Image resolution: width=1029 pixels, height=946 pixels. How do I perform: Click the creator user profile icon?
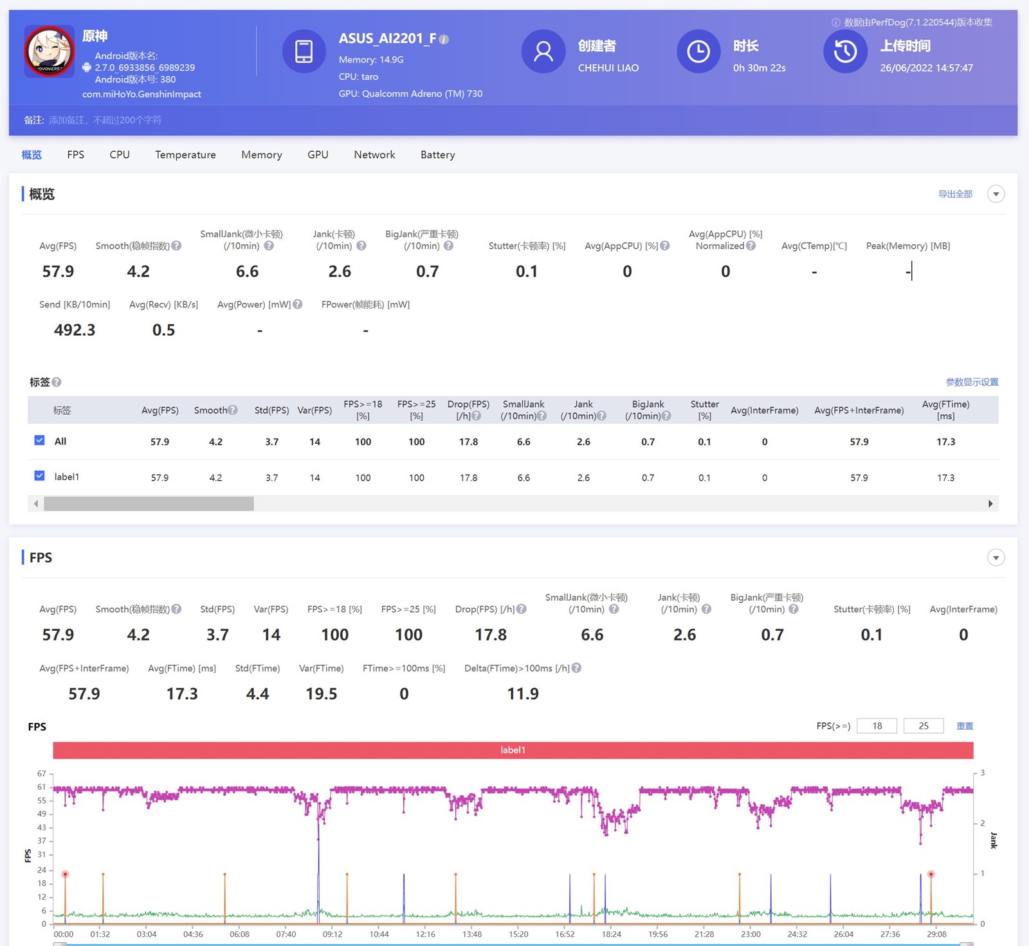[x=543, y=51]
